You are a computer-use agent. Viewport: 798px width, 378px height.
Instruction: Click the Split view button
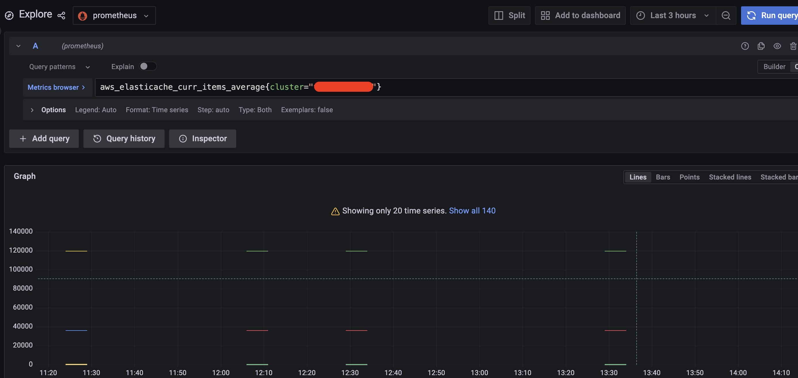click(x=509, y=16)
